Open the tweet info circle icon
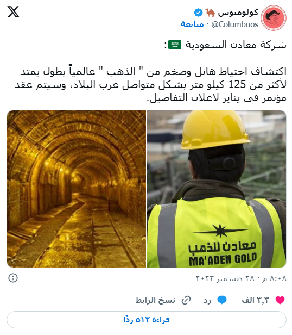The image size is (292, 335). pyautogui.click(x=13, y=278)
